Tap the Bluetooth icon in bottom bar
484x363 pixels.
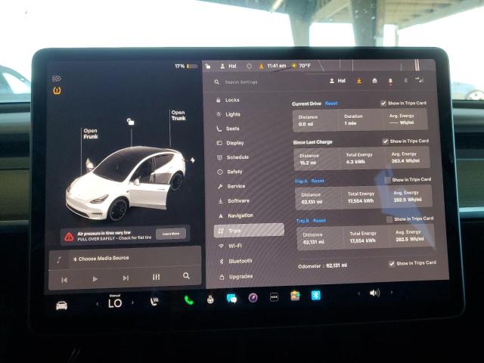316,295
